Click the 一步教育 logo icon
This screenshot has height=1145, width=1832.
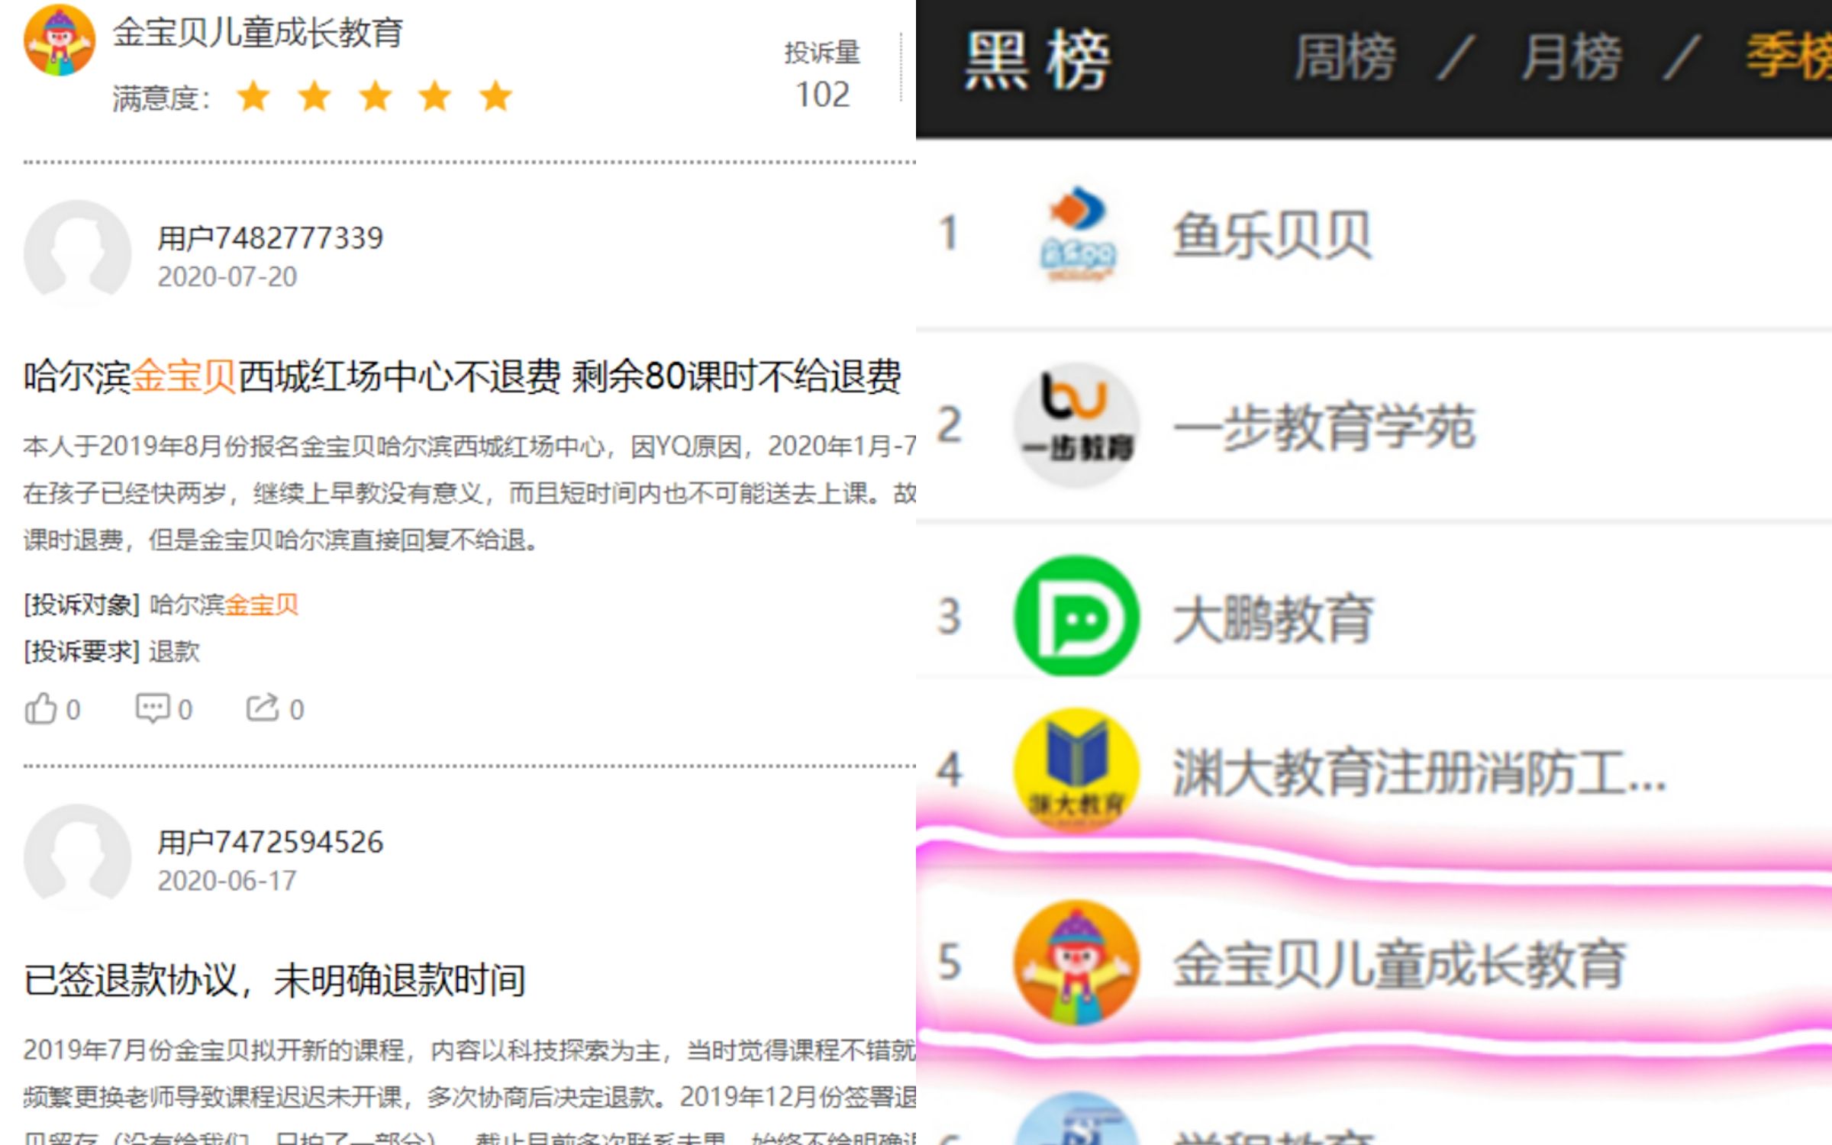pos(1077,424)
